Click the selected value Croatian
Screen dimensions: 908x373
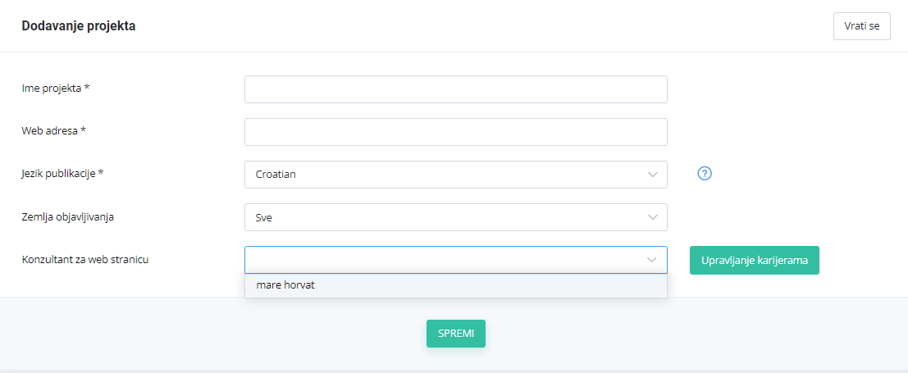point(276,175)
